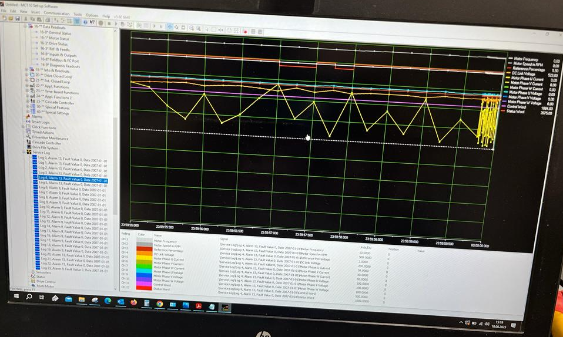The width and height of the screenshot is (563, 337).
Task: Click the Cut scissors toolbar icon
Action: (x=25, y=19)
